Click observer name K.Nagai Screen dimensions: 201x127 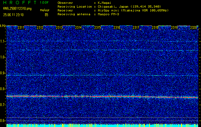tap(104, 3)
